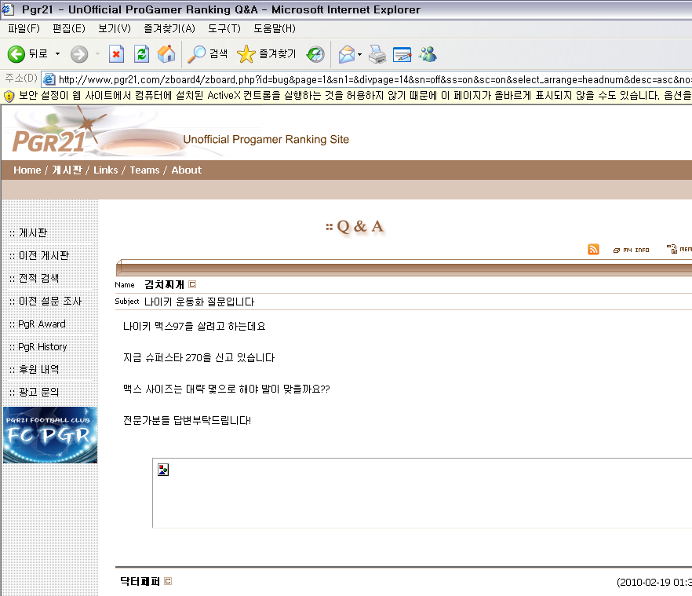The height and width of the screenshot is (596, 692).
Task: Open Teams in the navigation bar
Action: pos(144,170)
